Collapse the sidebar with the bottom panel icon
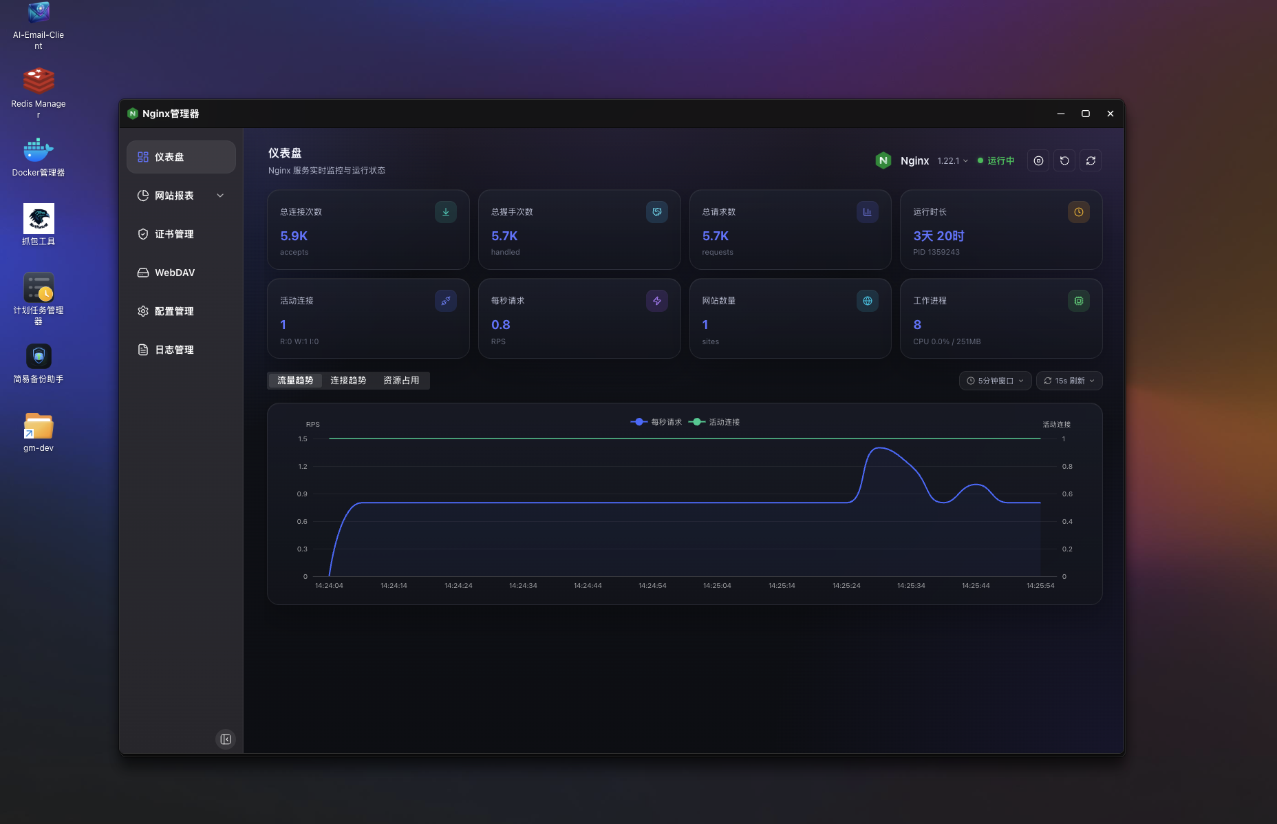1277x824 pixels. (226, 739)
